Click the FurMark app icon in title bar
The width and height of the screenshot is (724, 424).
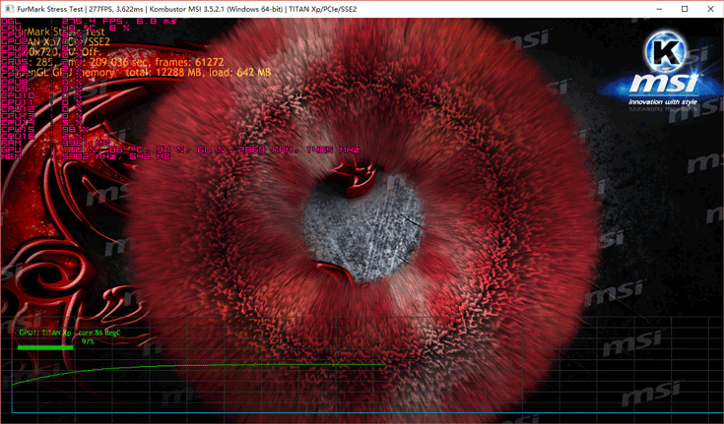(x=9, y=8)
